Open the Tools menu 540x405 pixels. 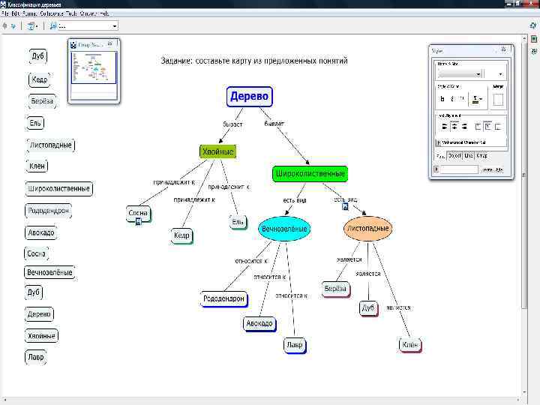71,13
